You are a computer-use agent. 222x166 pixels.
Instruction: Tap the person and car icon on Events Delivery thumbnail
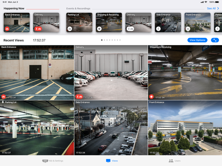tap(130, 29)
